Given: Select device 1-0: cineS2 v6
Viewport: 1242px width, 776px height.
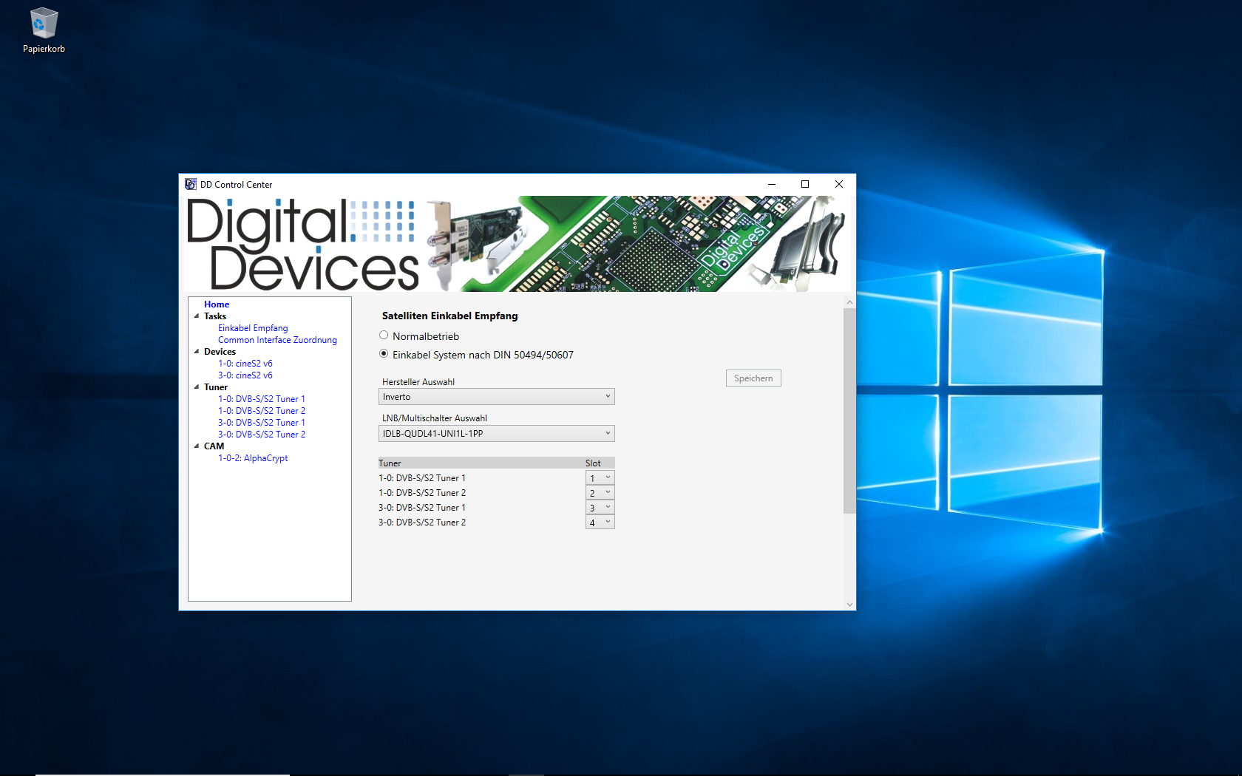Looking at the screenshot, I should pos(245,364).
